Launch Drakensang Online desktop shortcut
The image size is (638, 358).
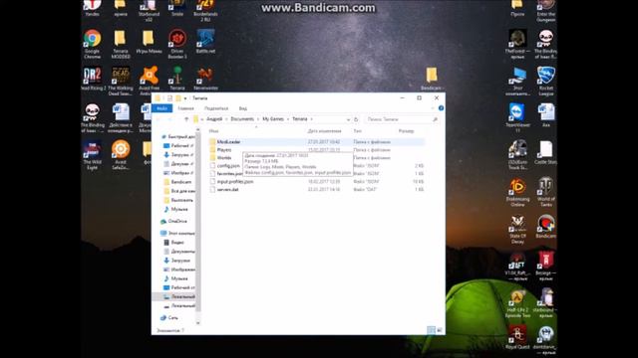[x=517, y=192]
